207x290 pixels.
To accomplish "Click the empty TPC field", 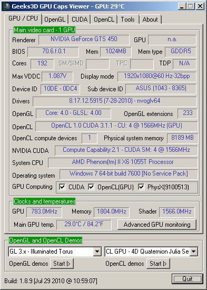I will [142, 64].
